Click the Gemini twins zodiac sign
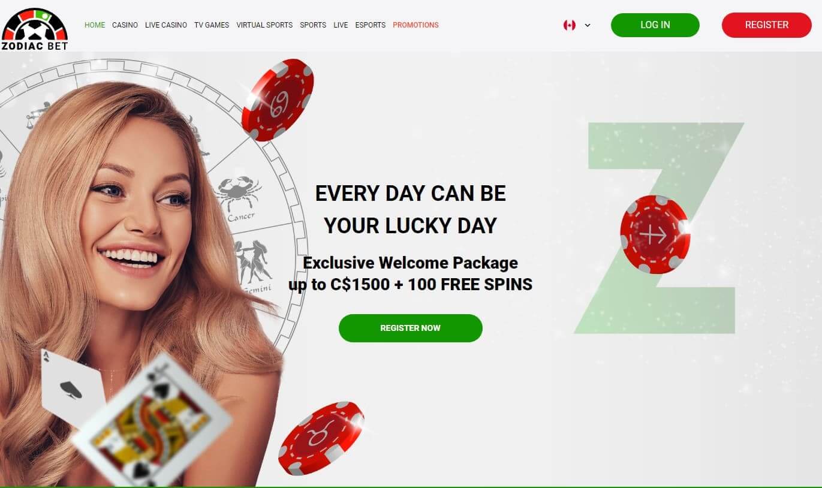This screenshot has height=488, width=822. (252, 265)
